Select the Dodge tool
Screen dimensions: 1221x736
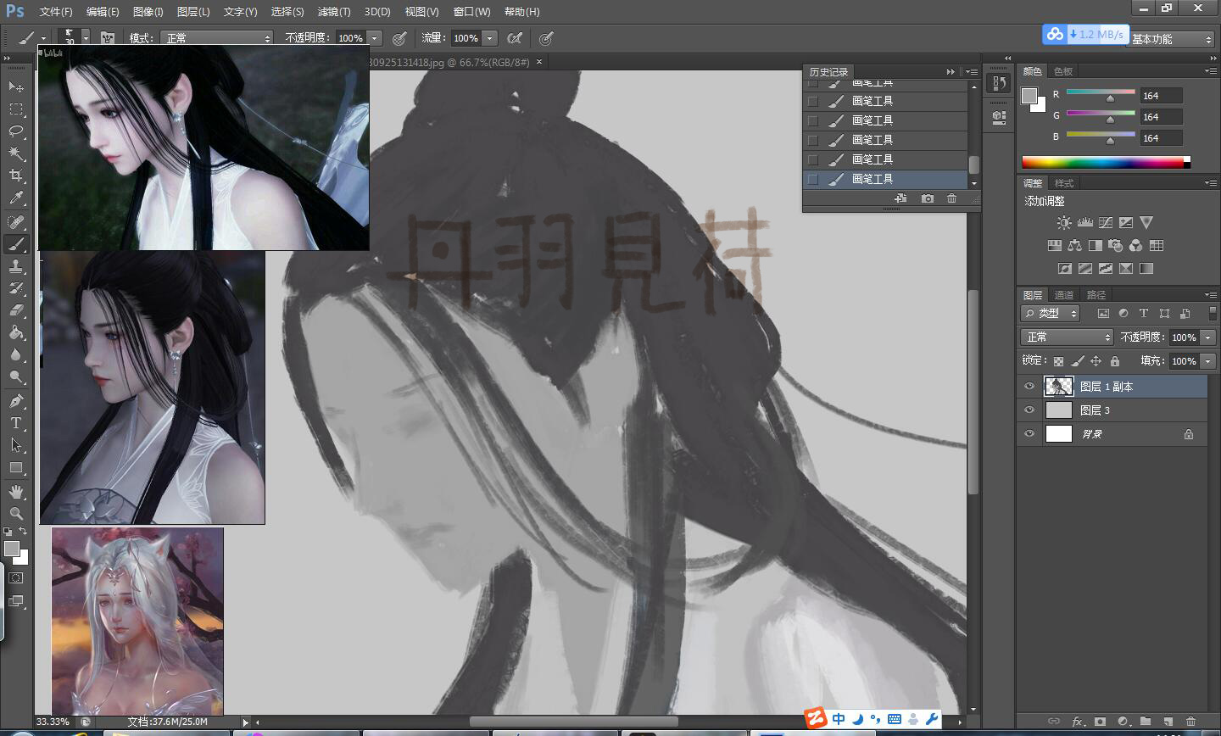pyautogui.click(x=16, y=376)
